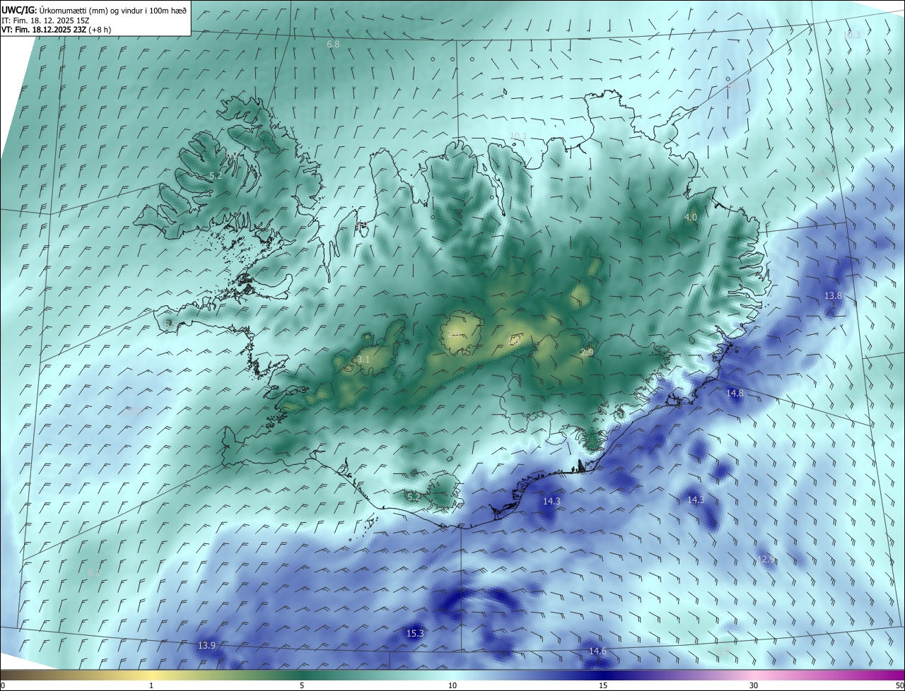Click the colorbar tick label 5
Viewport: 905px width, 691px height.
pos(302,685)
